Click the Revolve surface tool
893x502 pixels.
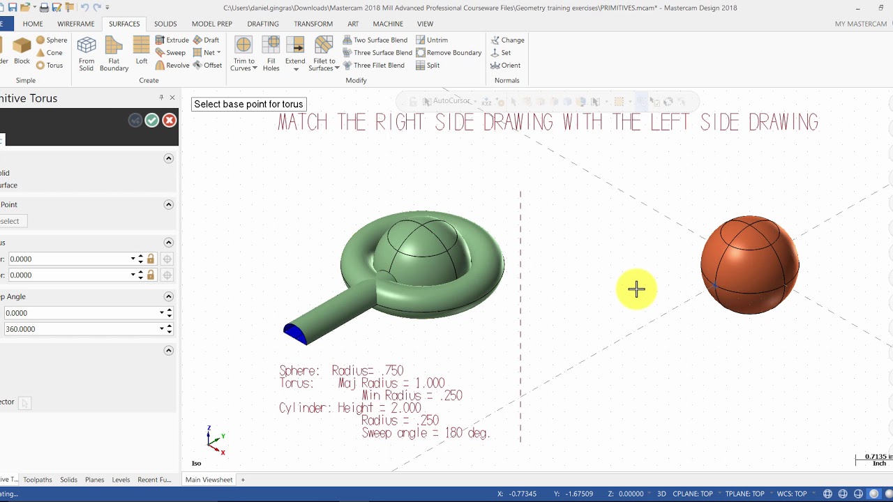coord(172,65)
